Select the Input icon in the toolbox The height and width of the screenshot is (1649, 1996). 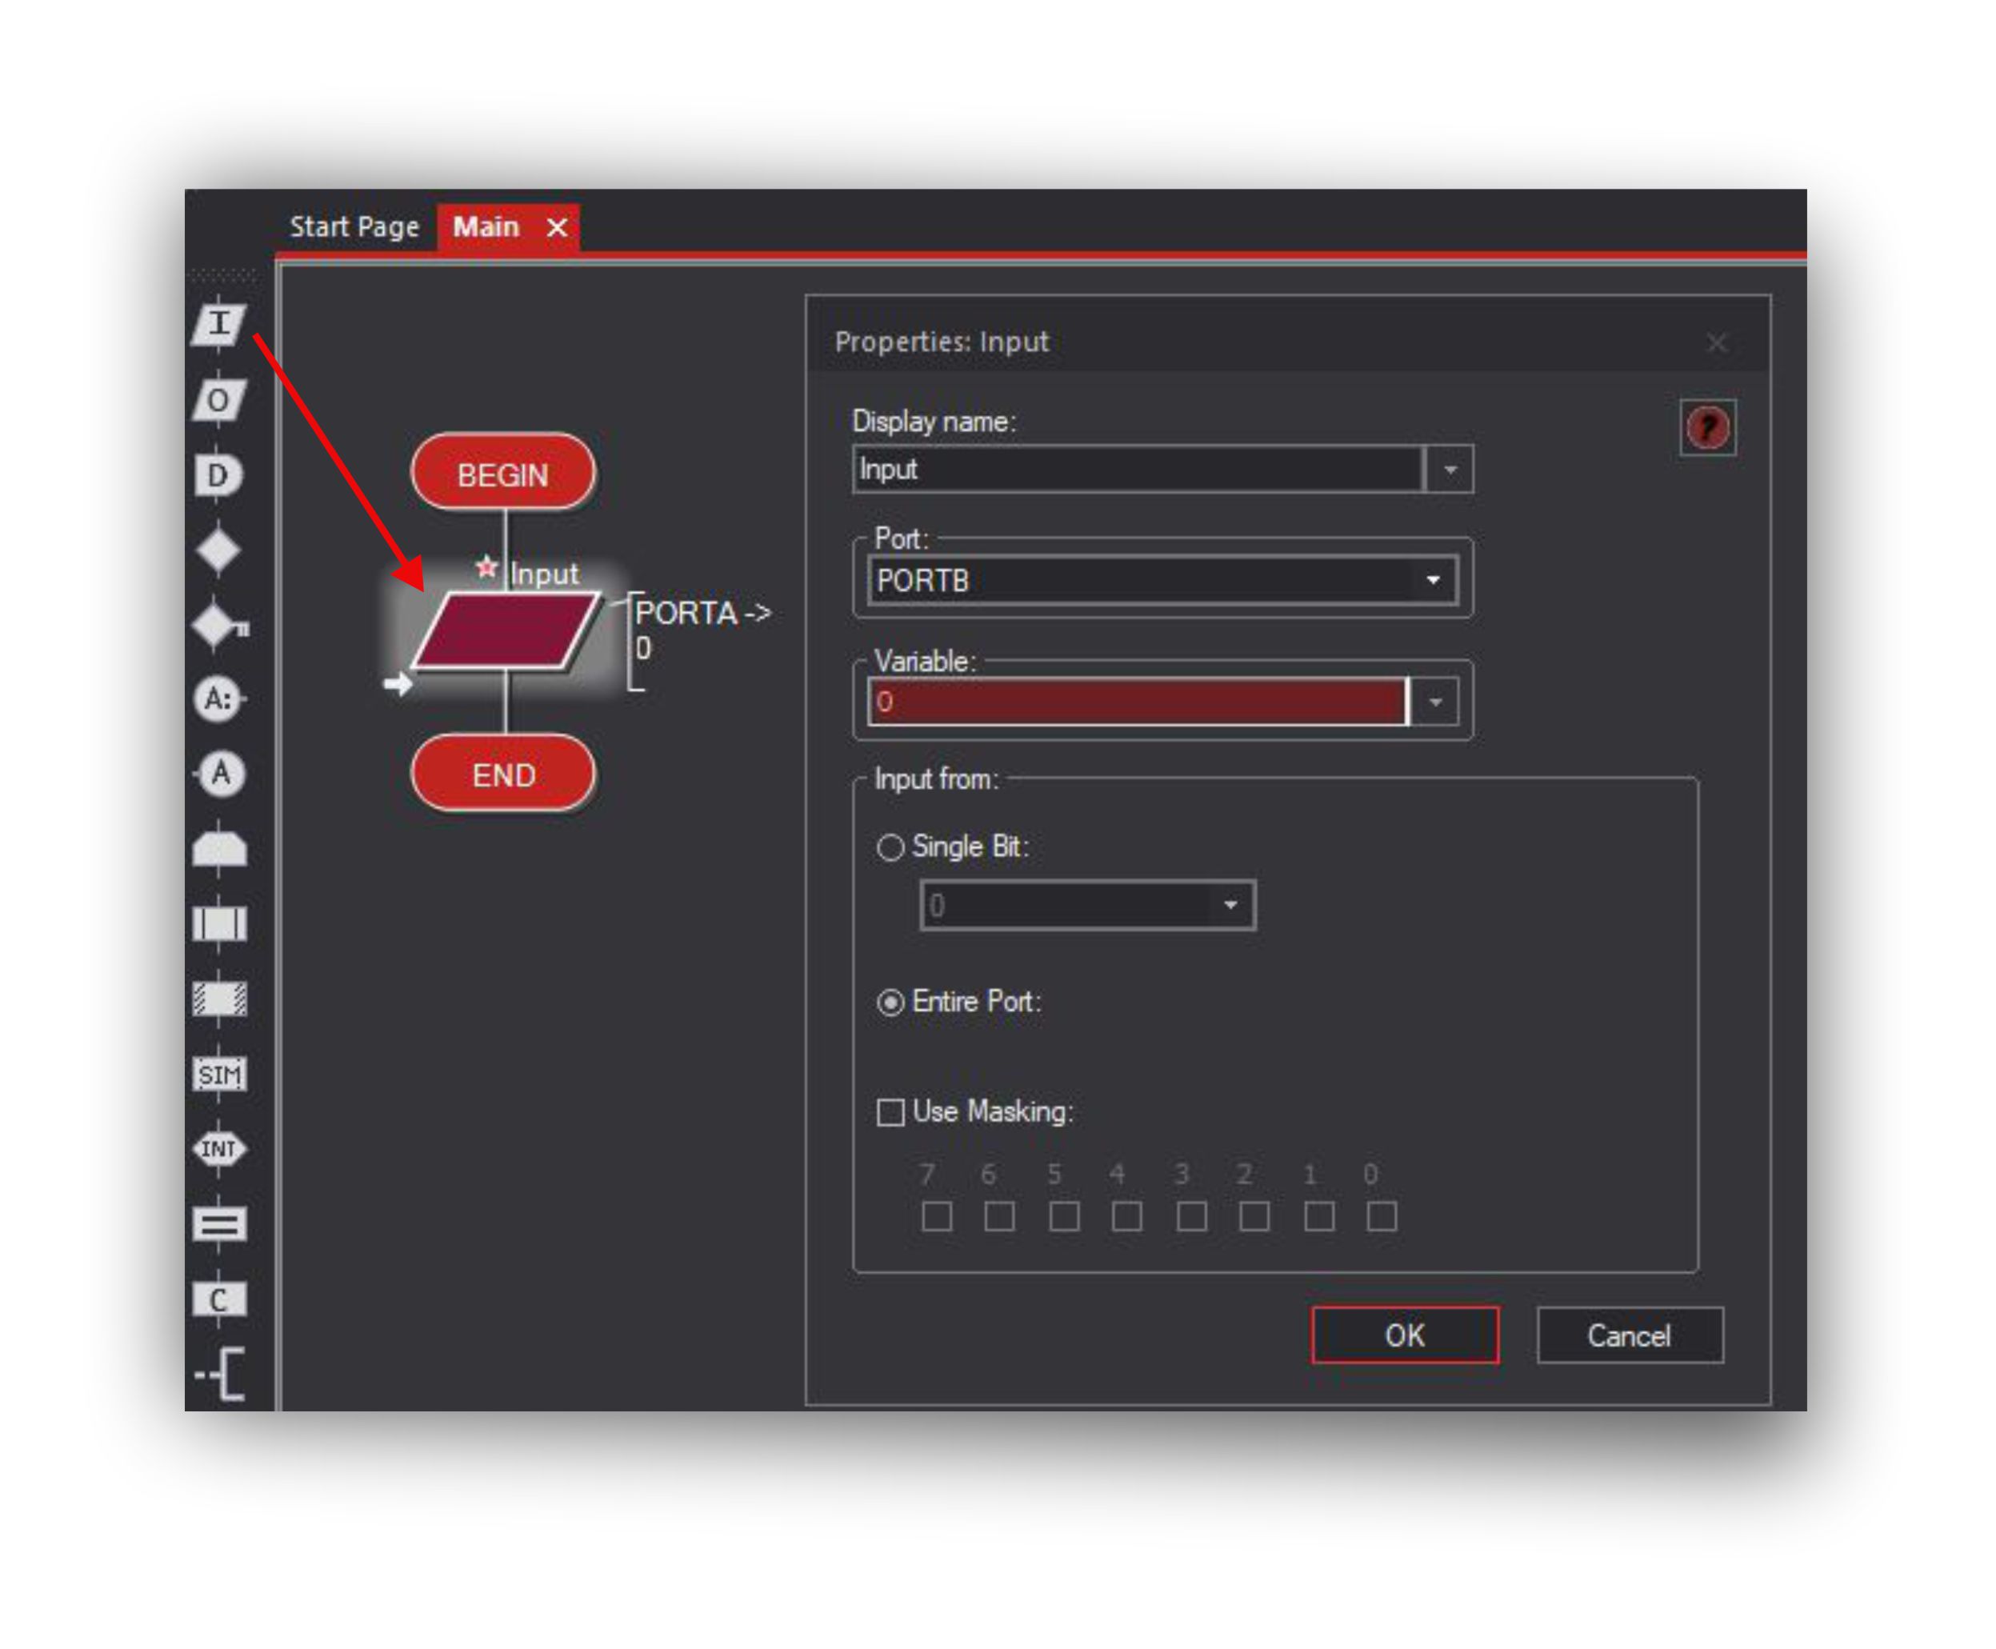[218, 324]
